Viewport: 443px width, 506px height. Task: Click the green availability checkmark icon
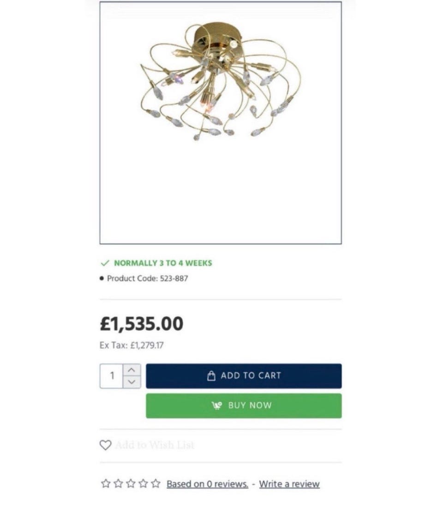click(105, 263)
